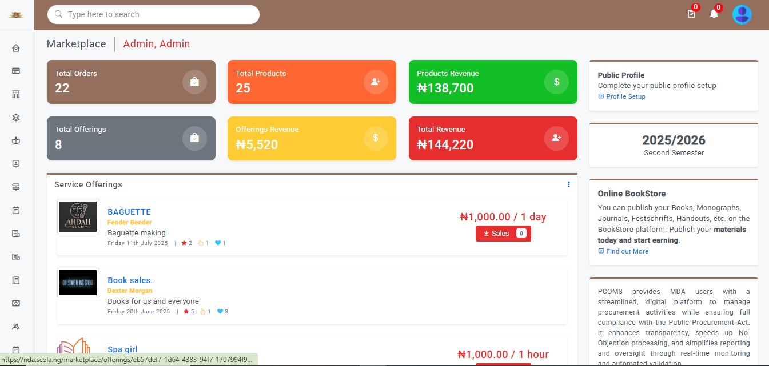
Task: Open the users group sidebar icon
Action: tap(16, 327)
